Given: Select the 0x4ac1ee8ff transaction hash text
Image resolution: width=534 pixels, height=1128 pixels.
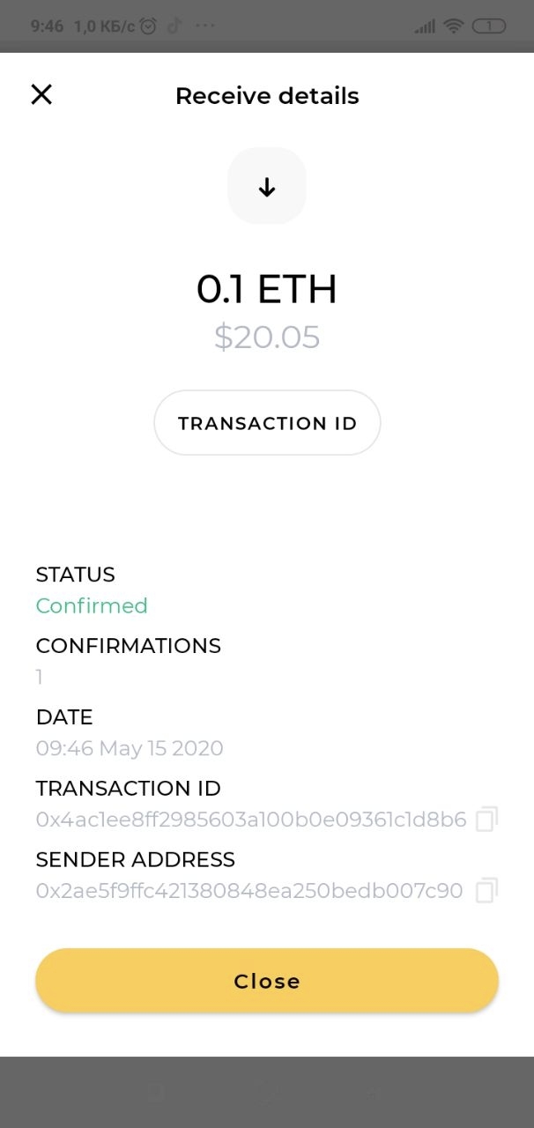Looking at the screenshot, I should click(251, 820).
